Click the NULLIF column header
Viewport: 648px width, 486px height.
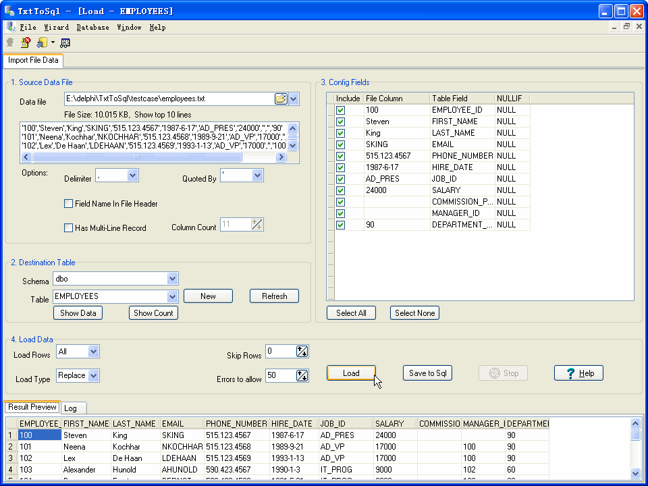click(x=512, y=99)
